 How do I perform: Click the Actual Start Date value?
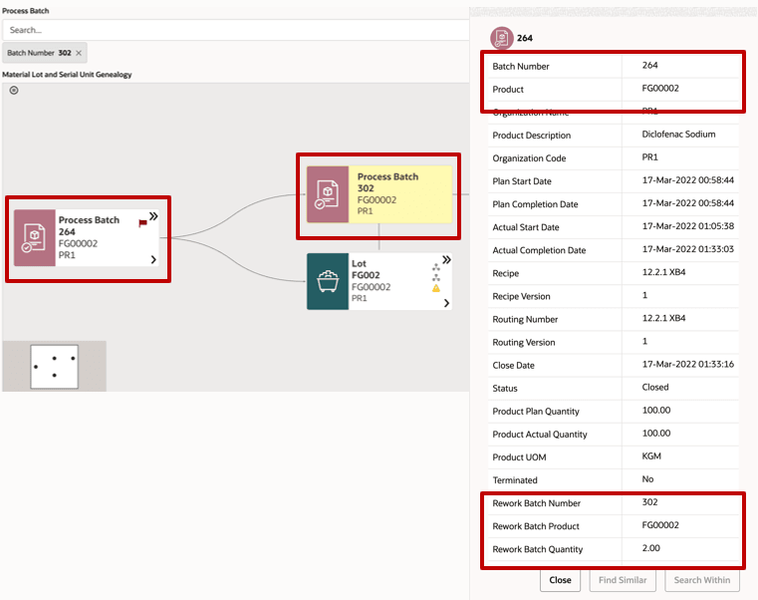688,226
